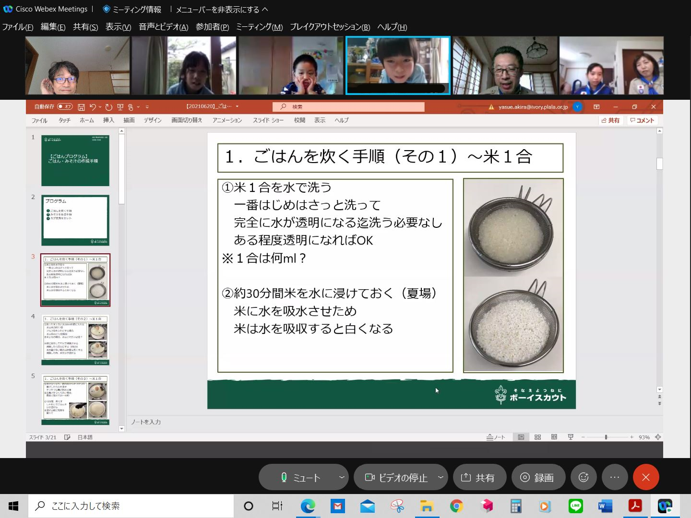Open PowerPoint アニメーション tab
Screen dimensions: 691x518
pyautogui.click(x=227, y=120)
